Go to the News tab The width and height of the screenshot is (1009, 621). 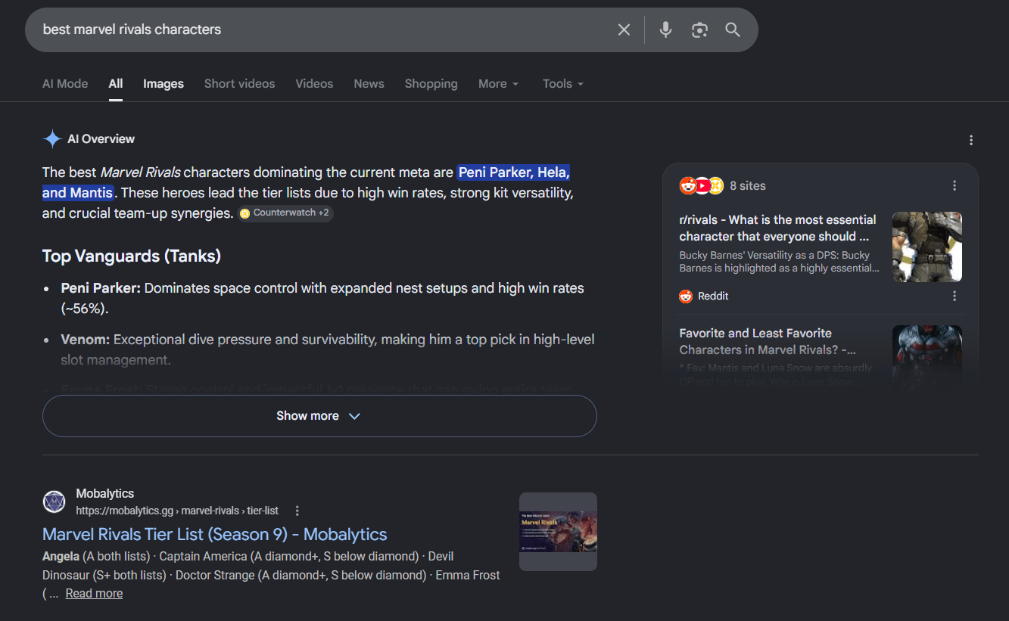coord(369,84)
